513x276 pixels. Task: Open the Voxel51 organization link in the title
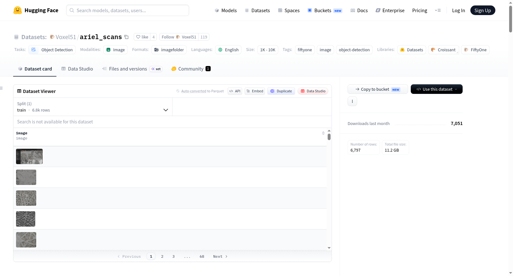tap(66, 37)
